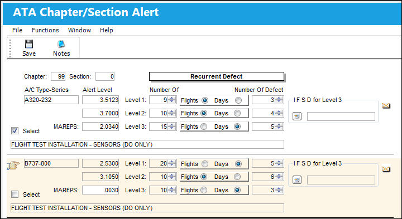
Task: Select Days radio for A320-232 Level 1
Action: click(238, 100)
